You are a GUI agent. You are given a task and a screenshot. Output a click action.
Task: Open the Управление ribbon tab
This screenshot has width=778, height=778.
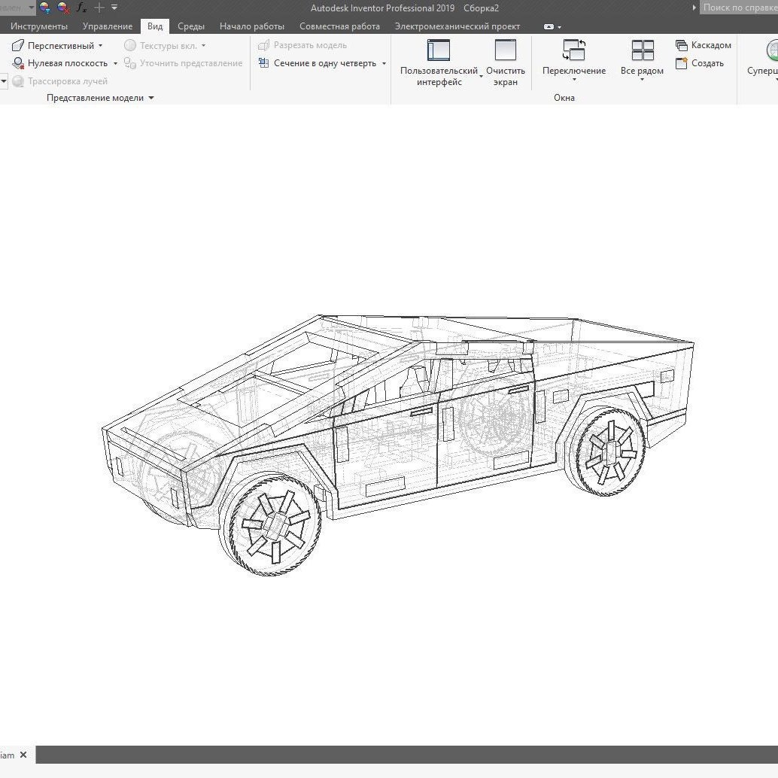pyautogui.click(x=108, y=26)
